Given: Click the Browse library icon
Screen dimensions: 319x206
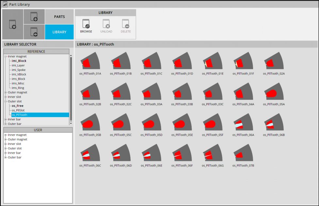Looking at the screenshot, I should 86,24.
